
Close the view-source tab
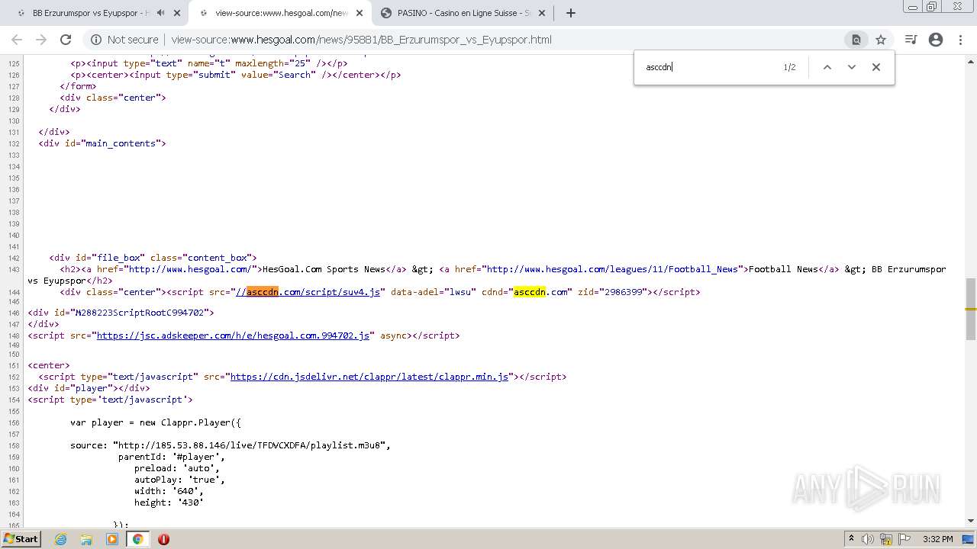pyautogui.click(x=360, y=13)
